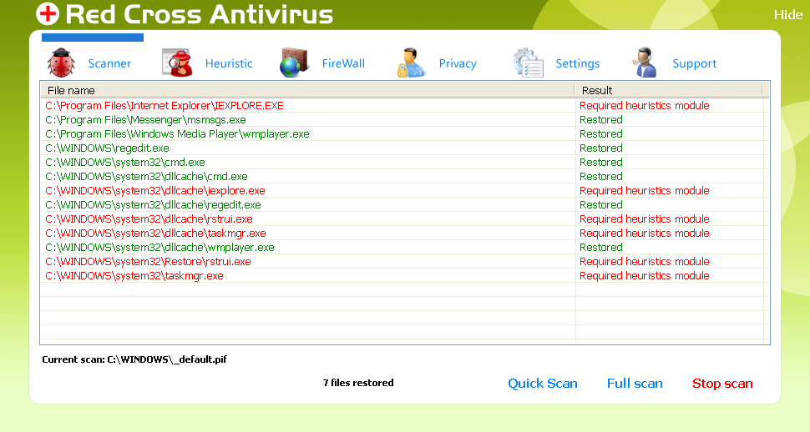The height and width of the screenshot is (432, 810).
Task: Select the Restore\rstrui.exe row
Action: pos(404,262)
